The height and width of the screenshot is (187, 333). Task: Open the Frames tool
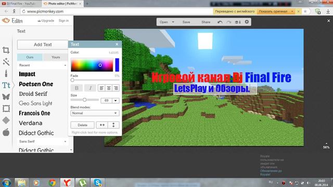pos(6,109)
